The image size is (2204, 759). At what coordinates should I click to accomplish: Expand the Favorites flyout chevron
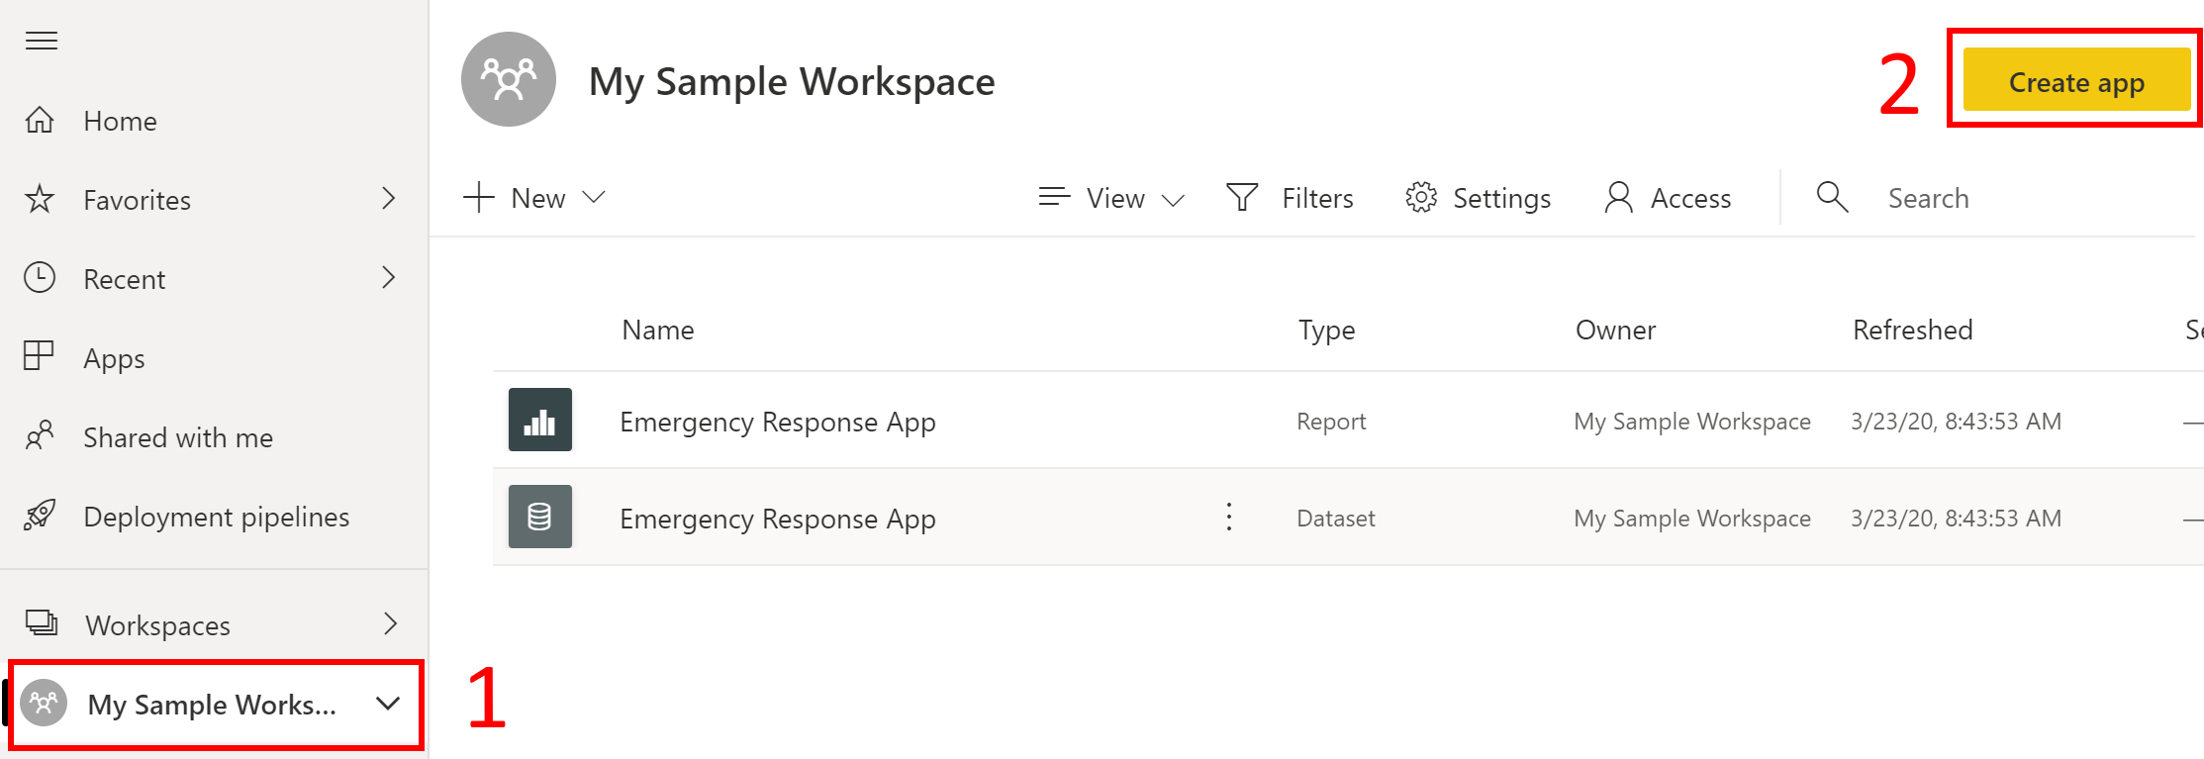389,198
